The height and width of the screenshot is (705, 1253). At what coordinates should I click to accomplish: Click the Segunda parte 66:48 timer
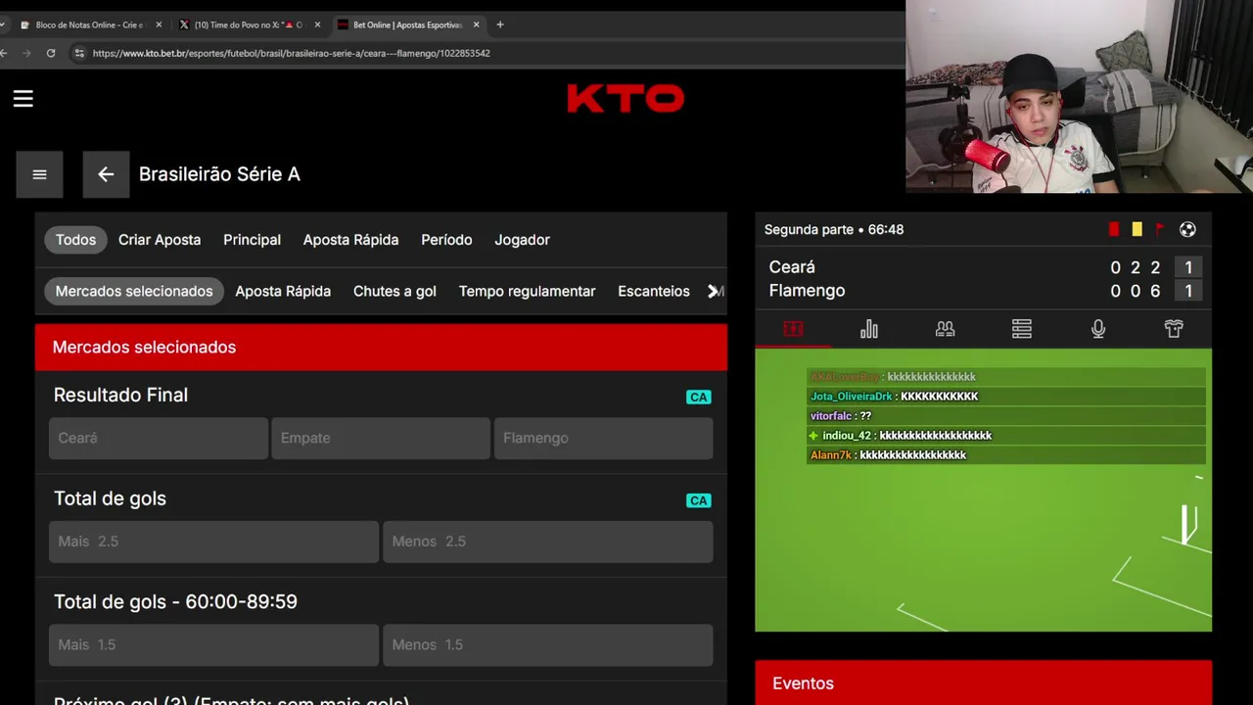pos(834,229)
